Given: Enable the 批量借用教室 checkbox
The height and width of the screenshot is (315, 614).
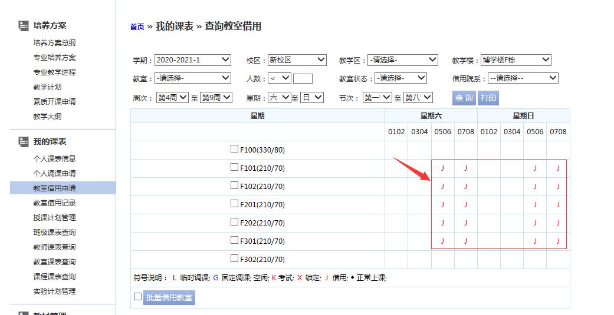Looking at the screenshot, I should (x=137, y=297).
